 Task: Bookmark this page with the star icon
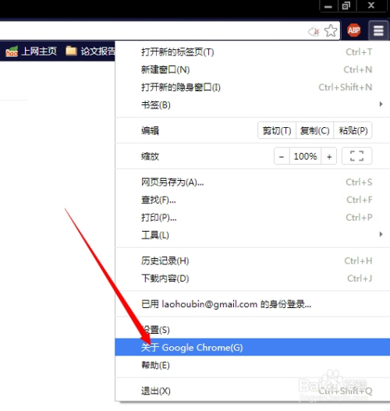tap(331, 31)
